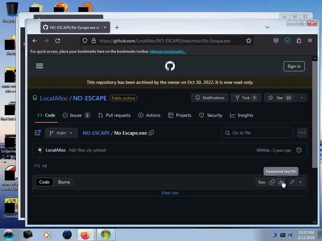Click the Firefox address bar URL
The width and height of the screenshot is (322, 241).
click(x=164, y=41)
